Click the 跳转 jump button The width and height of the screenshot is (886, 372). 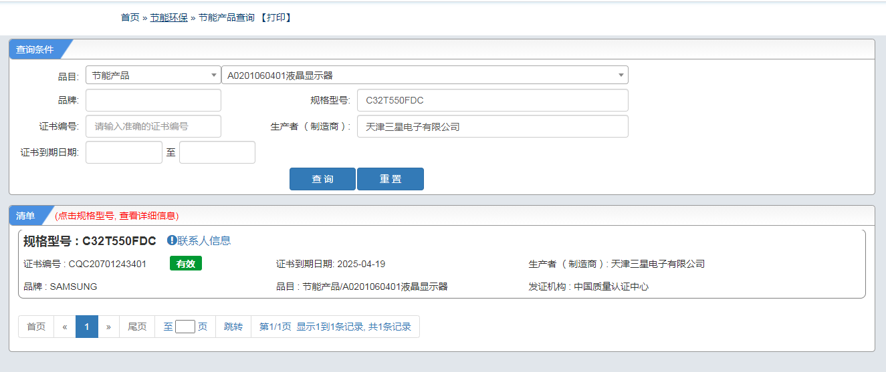233,327
